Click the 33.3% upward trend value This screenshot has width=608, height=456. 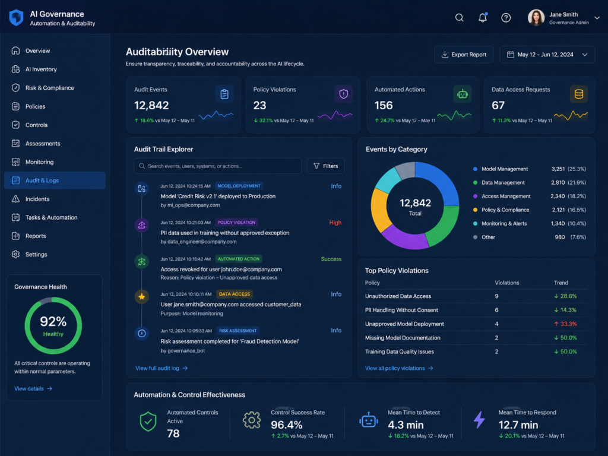click(565, 324)
